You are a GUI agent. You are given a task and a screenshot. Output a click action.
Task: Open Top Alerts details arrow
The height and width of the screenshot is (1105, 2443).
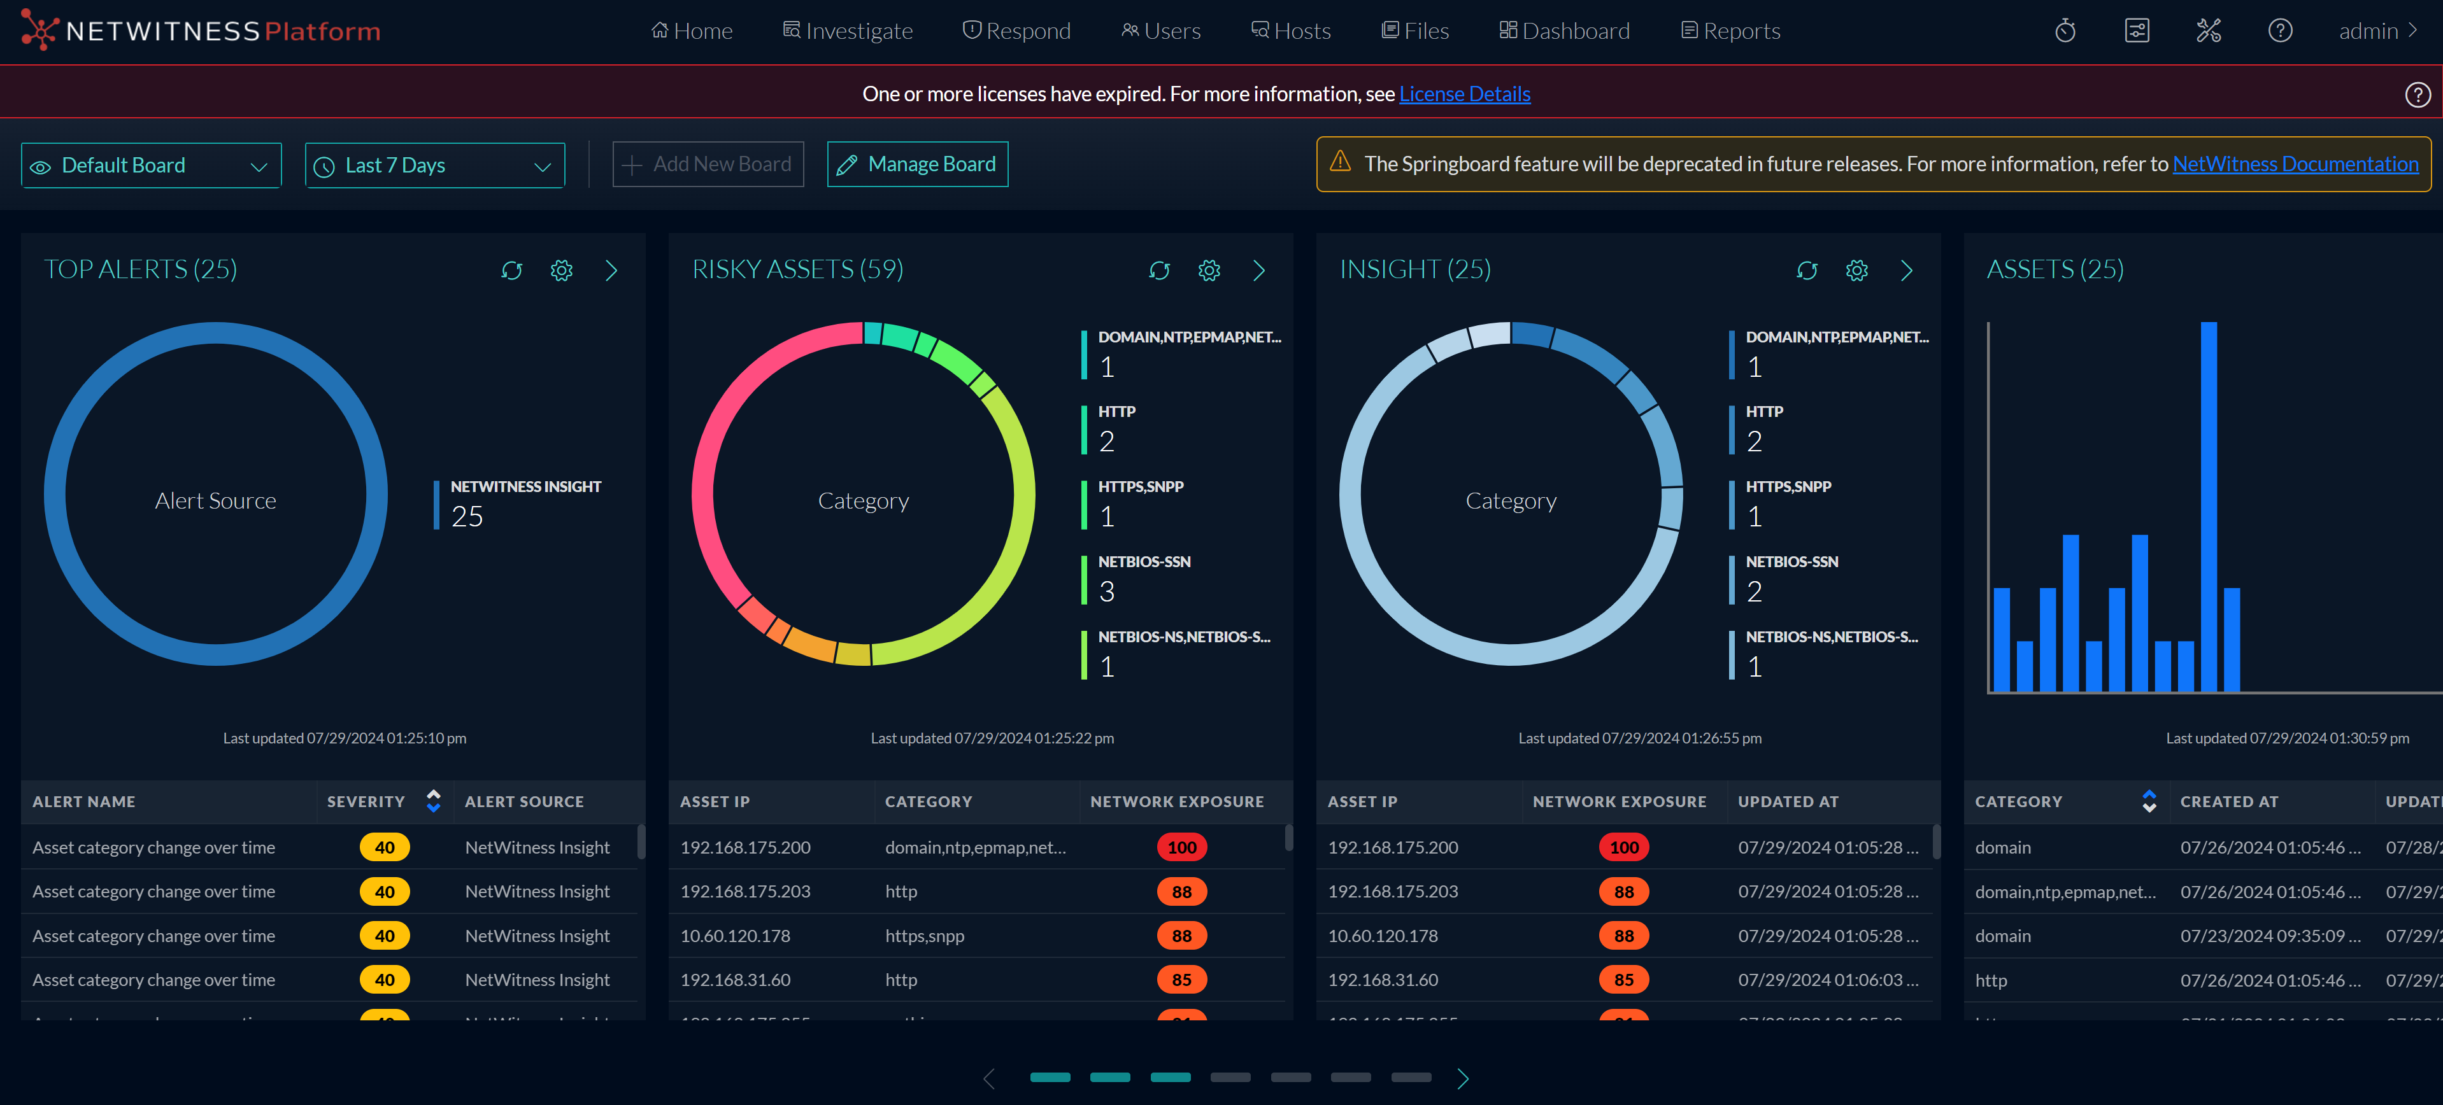coord(611,270)
